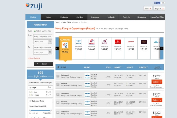
Task: Adjust Depart Hong Kong time slider handle
Action: tap(30, 110)
